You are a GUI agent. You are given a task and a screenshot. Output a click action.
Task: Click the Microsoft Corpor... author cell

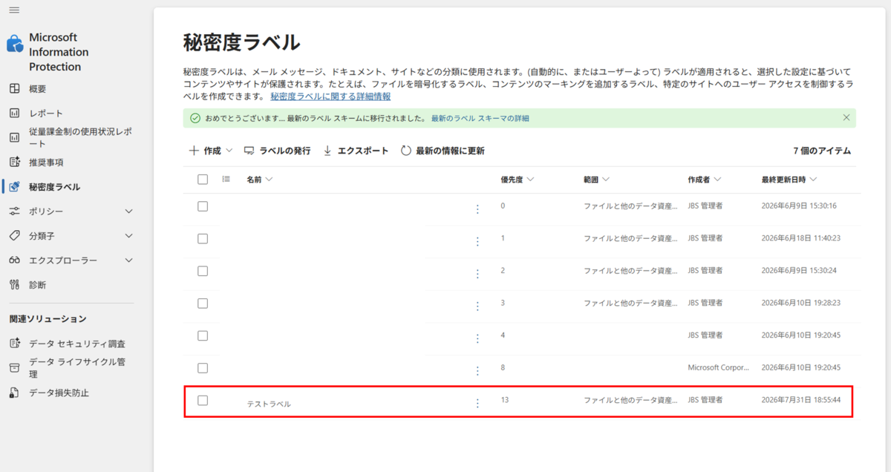[x=719, y=367]
